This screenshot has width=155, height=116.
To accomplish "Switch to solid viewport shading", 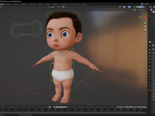I will (x=139, y=7).
